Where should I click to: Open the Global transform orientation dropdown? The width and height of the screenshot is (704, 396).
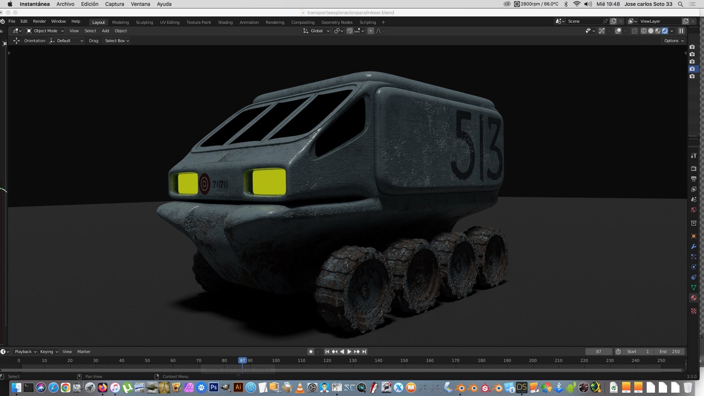click(x=316, y=31)
